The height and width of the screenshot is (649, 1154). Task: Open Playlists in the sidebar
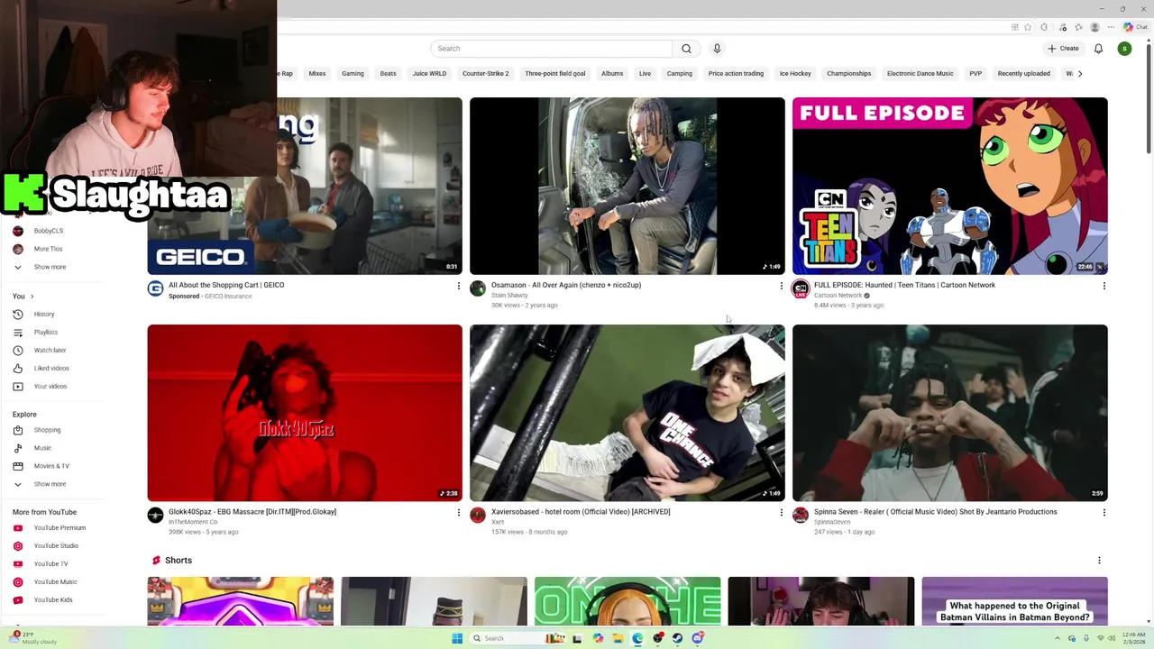[x=45, y=333]
